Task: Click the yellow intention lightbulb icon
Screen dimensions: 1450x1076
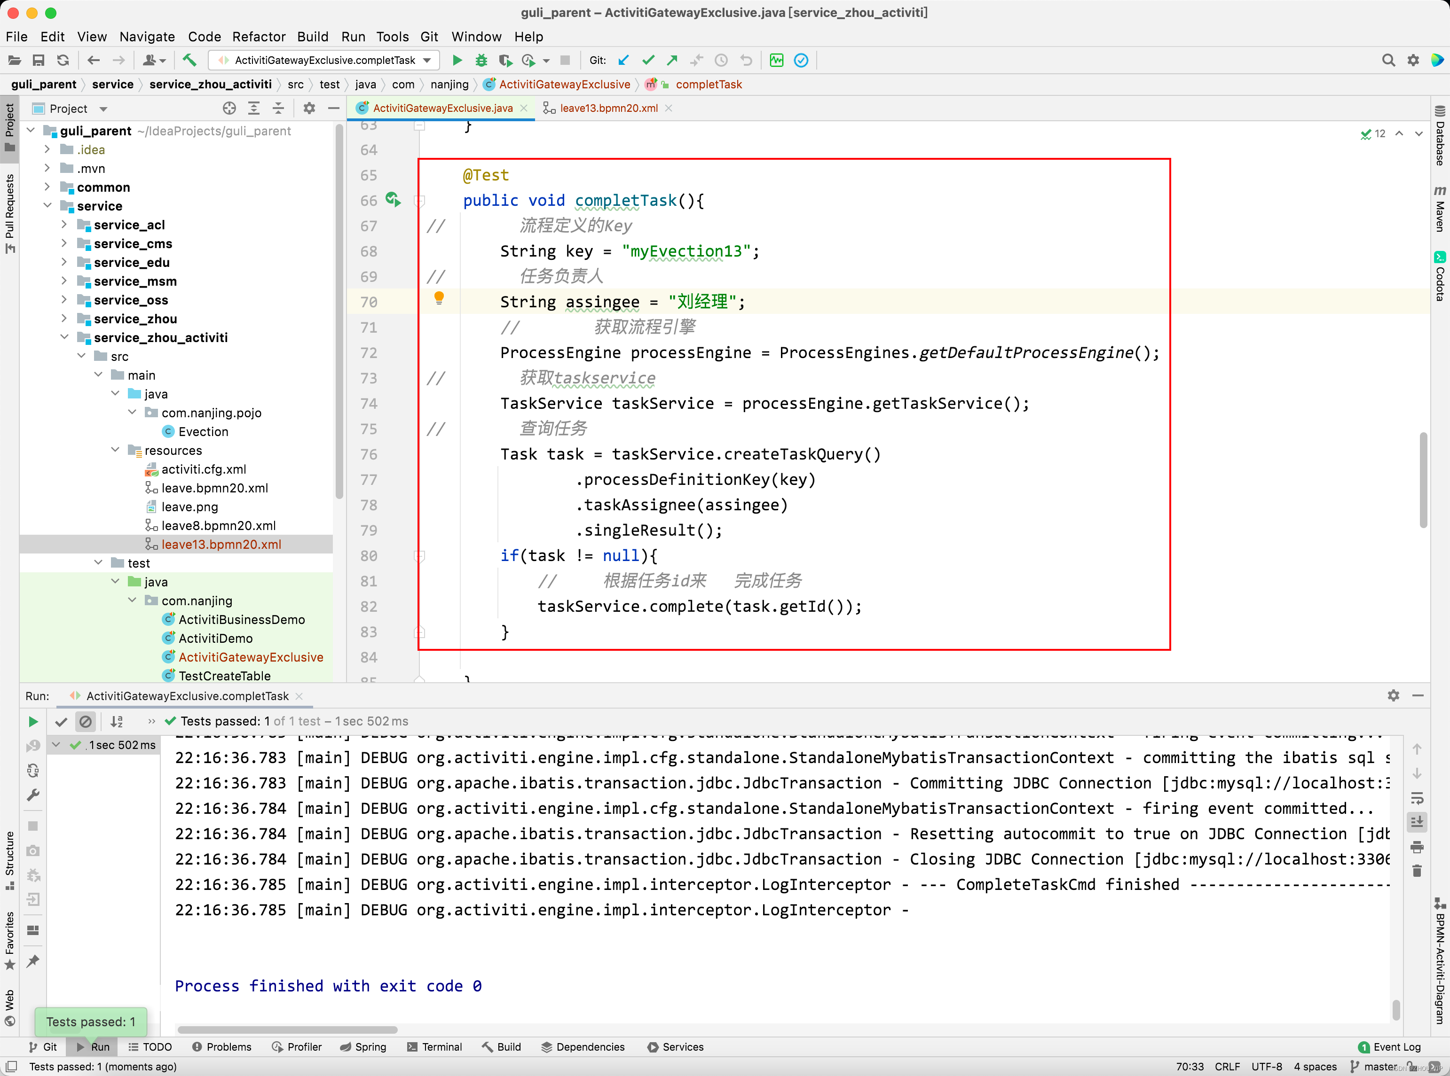Action: 439,298
